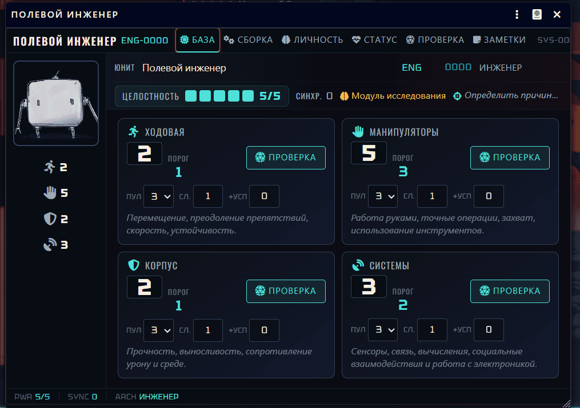Click the brain icon for Модуль исследования

345,96
